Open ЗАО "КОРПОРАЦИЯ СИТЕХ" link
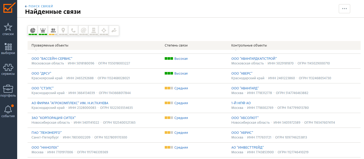The image size is (364, 159). (54, 118)
